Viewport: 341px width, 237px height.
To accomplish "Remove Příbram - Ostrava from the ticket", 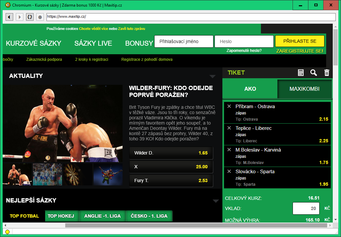I will (229, 107).
